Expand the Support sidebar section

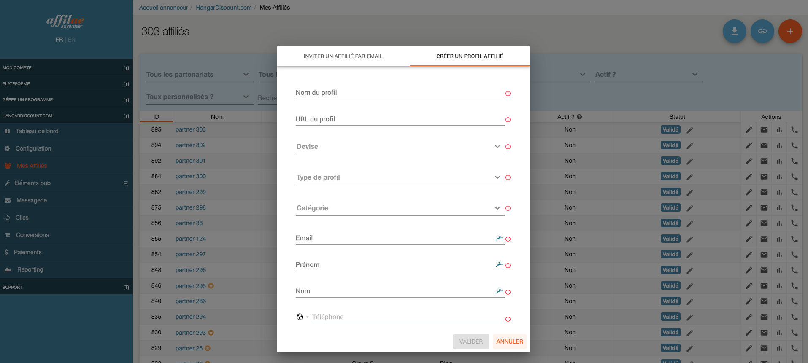tap(126, 288)
